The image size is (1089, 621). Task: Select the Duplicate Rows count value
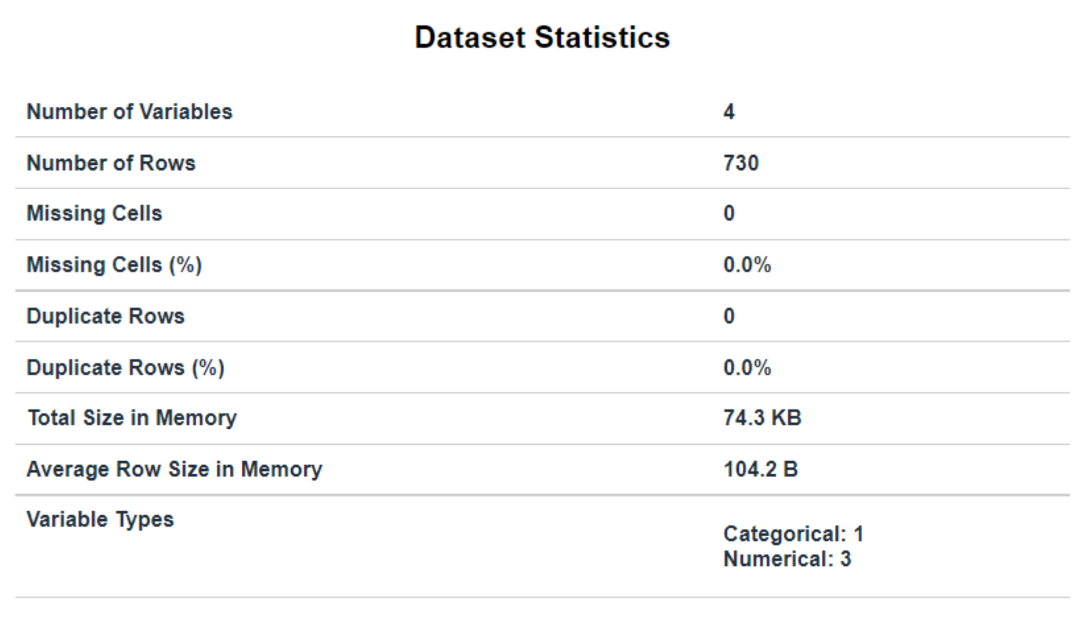729,316
